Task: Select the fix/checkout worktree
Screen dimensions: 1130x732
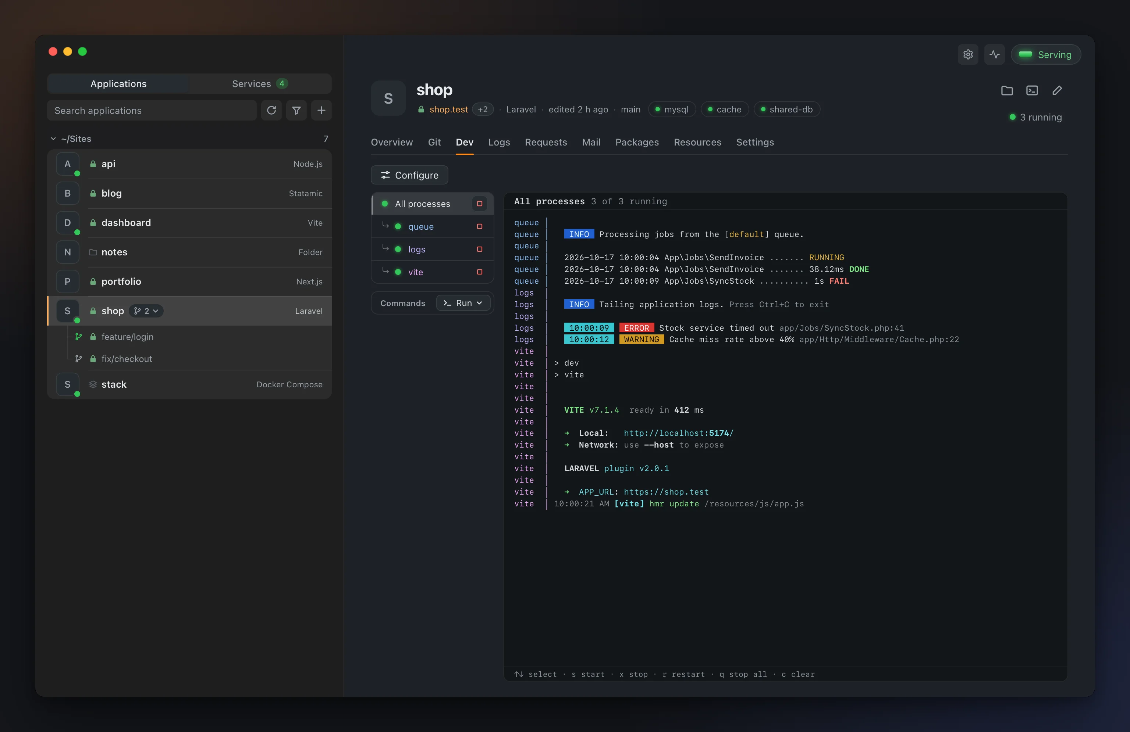Action: click(189, 359)
